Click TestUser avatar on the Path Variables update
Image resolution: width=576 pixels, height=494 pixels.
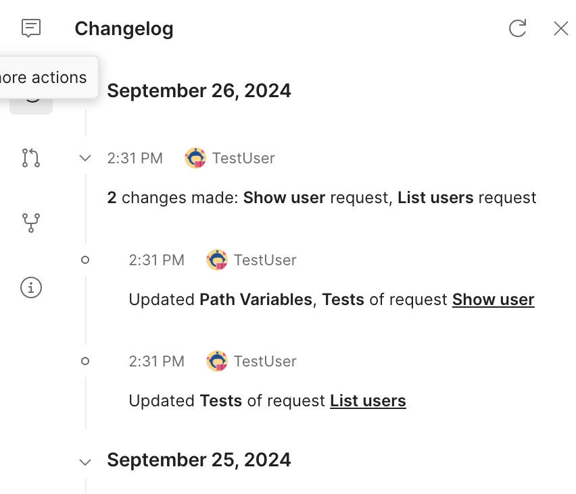(x=217, y=260)
